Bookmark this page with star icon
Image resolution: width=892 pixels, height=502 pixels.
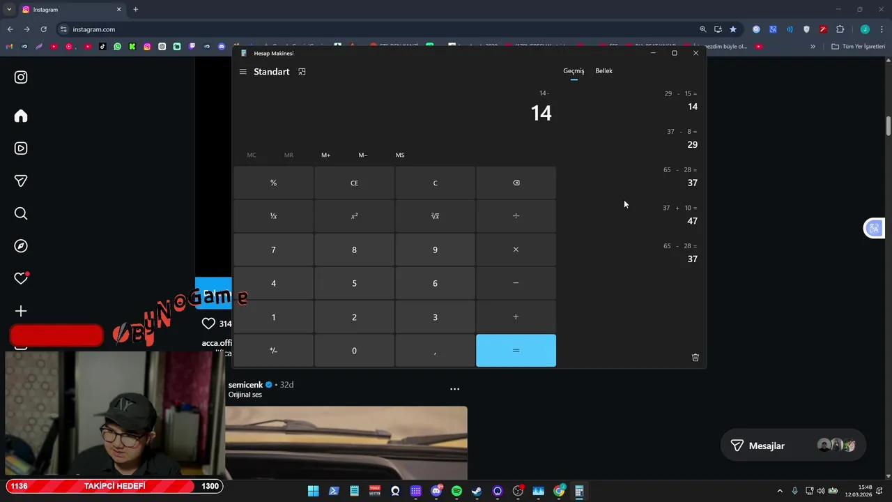[733, 29]
